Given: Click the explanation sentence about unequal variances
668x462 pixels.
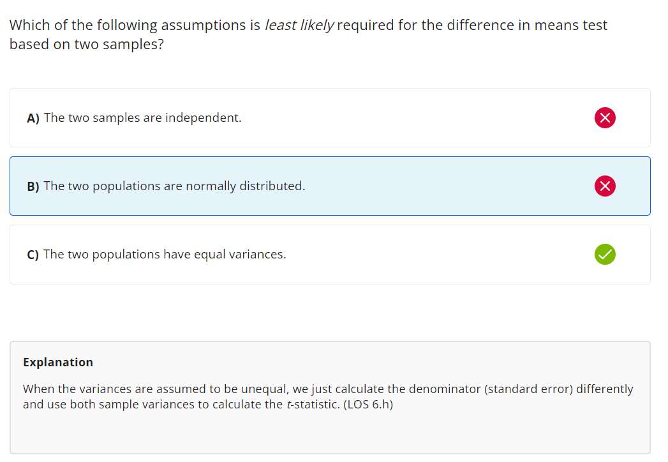Looking at the screenshot, I should (x=328, y=389).
